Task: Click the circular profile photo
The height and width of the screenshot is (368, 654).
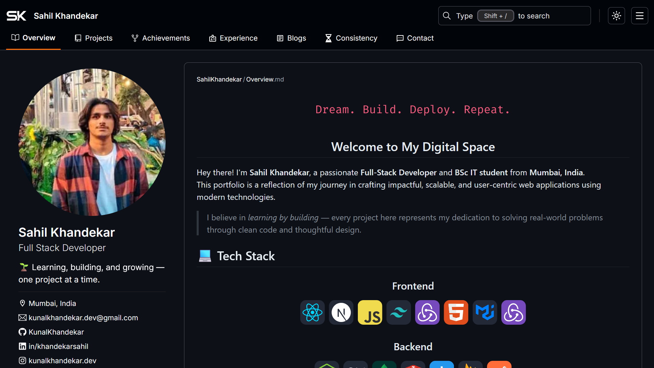Action: click(92, 142)
